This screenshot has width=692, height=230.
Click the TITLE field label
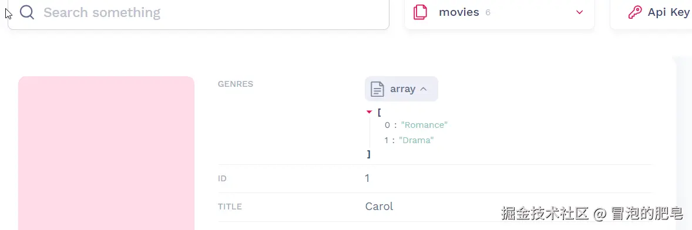230,207
